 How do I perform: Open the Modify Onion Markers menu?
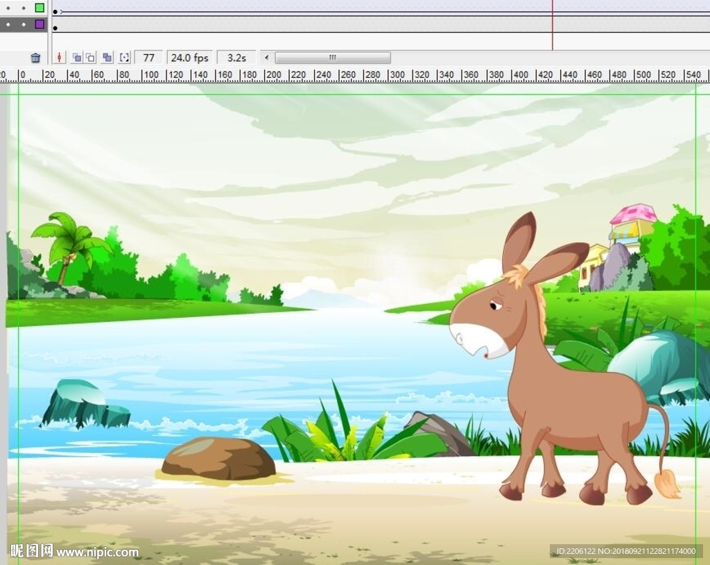coord(124,58)
